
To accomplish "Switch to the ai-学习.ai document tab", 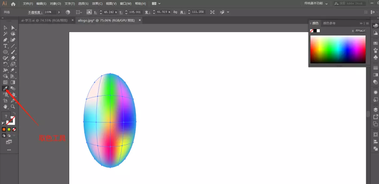I will (44, 20).
